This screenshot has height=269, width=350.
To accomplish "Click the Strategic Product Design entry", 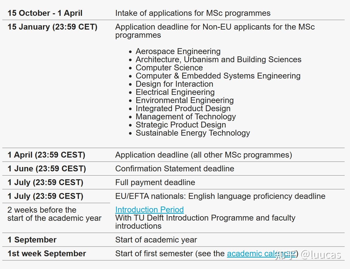I will (181, 125).
